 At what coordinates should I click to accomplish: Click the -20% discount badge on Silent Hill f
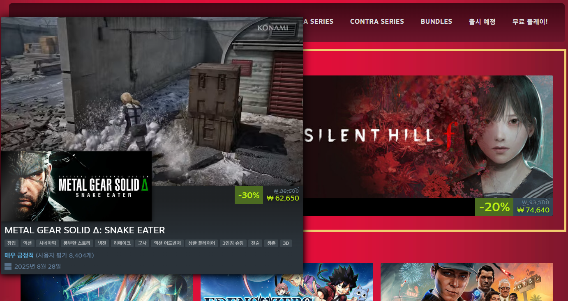[x=494, y=207]
